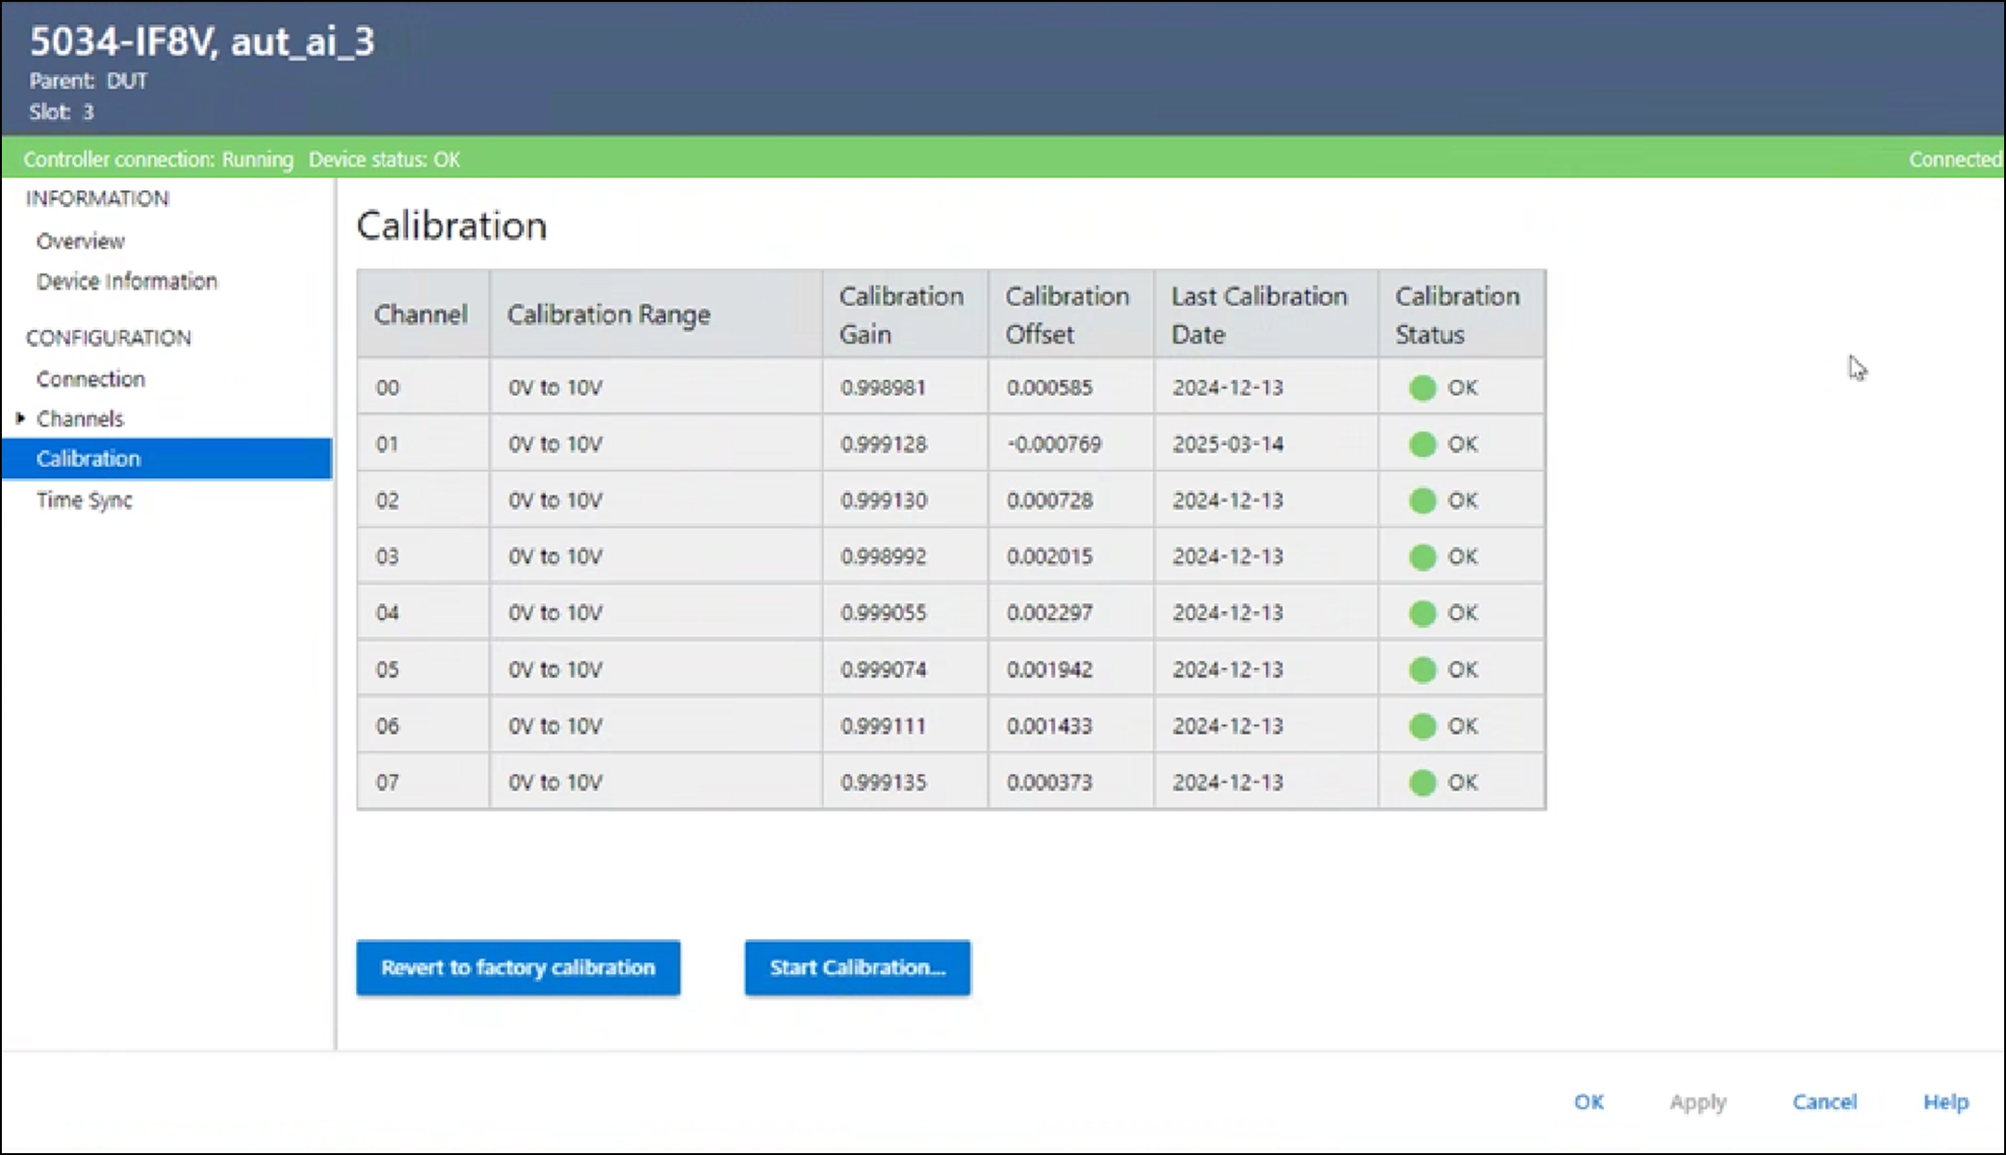Open the Help link
This screenshot has width=2006, height=1155.
(x=1945, y=1102)
